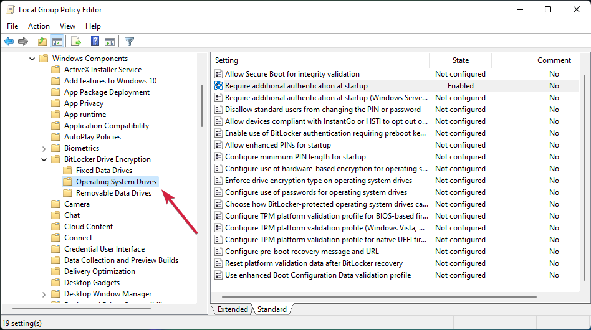Click the folder icon beside Removable Data Drives
The width and height of the screenshot is (591, 330).
click(67, 193)
